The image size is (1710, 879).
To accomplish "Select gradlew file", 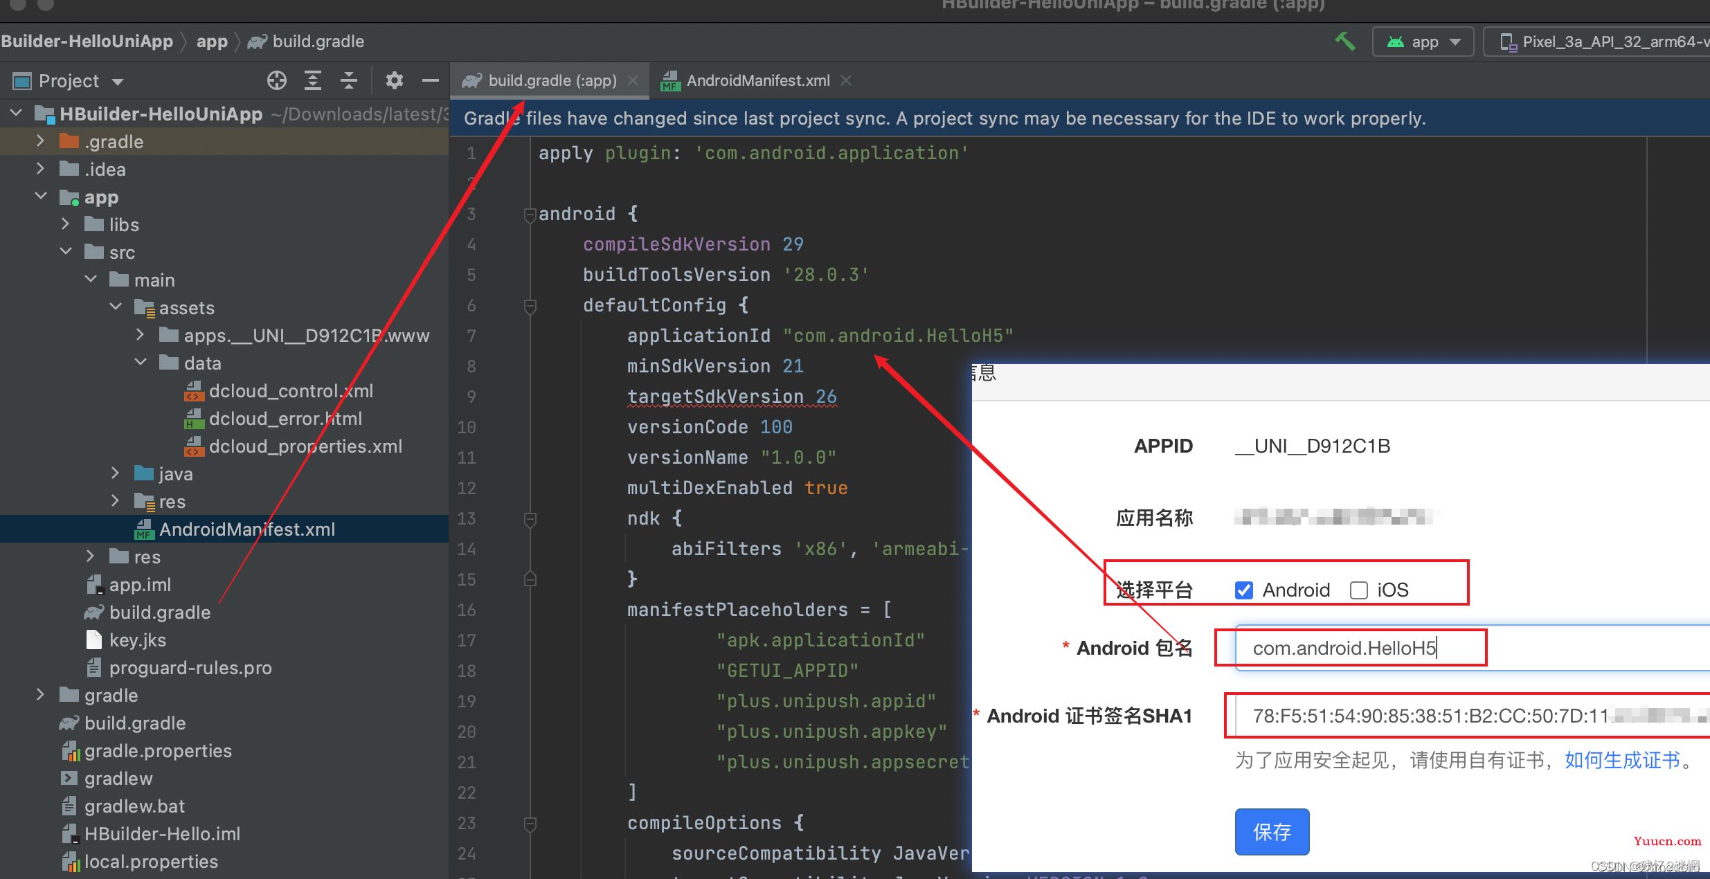I will coord(107,779).
